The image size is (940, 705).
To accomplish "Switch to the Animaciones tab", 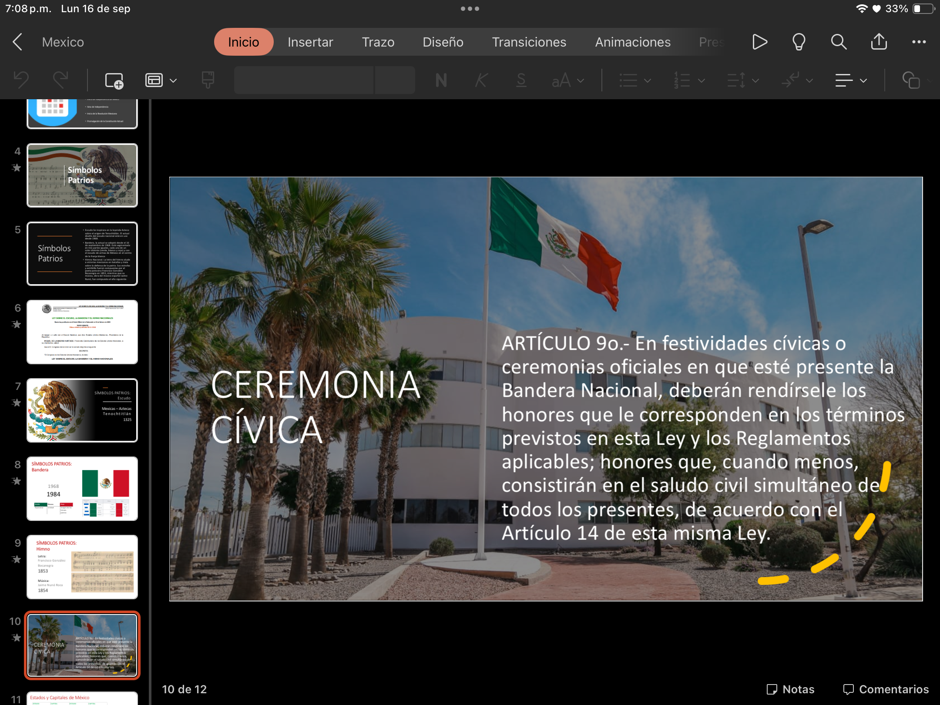I will pyautogui.click(x=633, y=42).
